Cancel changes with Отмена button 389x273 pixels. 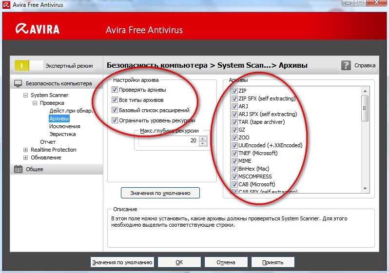[x=226, y=262]
